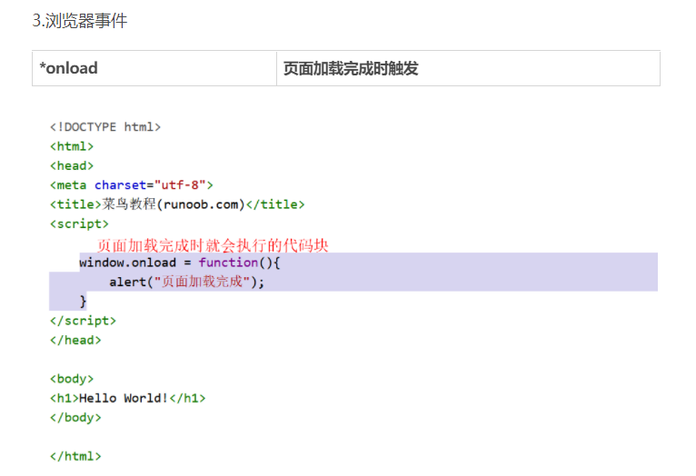Click the meta charset="utf-8" line
Image resolution: width=696 pixels, height=476 pixels.
132,185
